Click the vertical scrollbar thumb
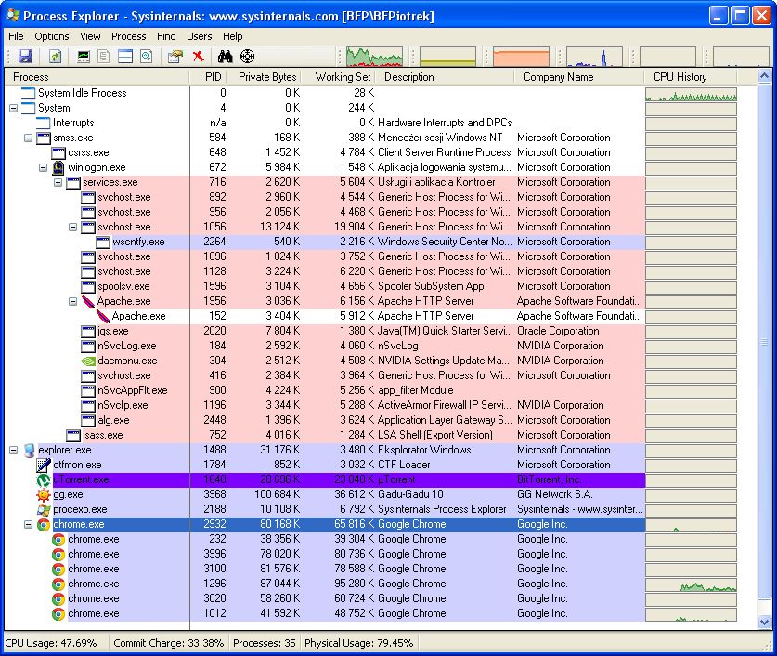 [x=764, y=342]
